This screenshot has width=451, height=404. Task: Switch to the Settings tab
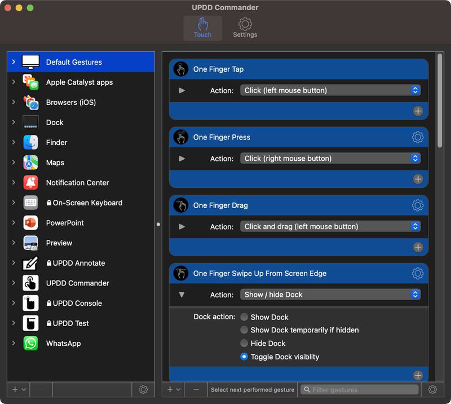coord(245,27)
